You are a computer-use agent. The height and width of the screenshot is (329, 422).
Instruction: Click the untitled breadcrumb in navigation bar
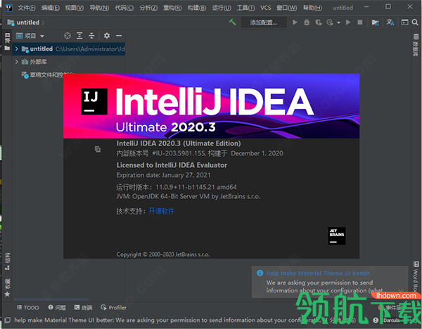coord(27,22)
